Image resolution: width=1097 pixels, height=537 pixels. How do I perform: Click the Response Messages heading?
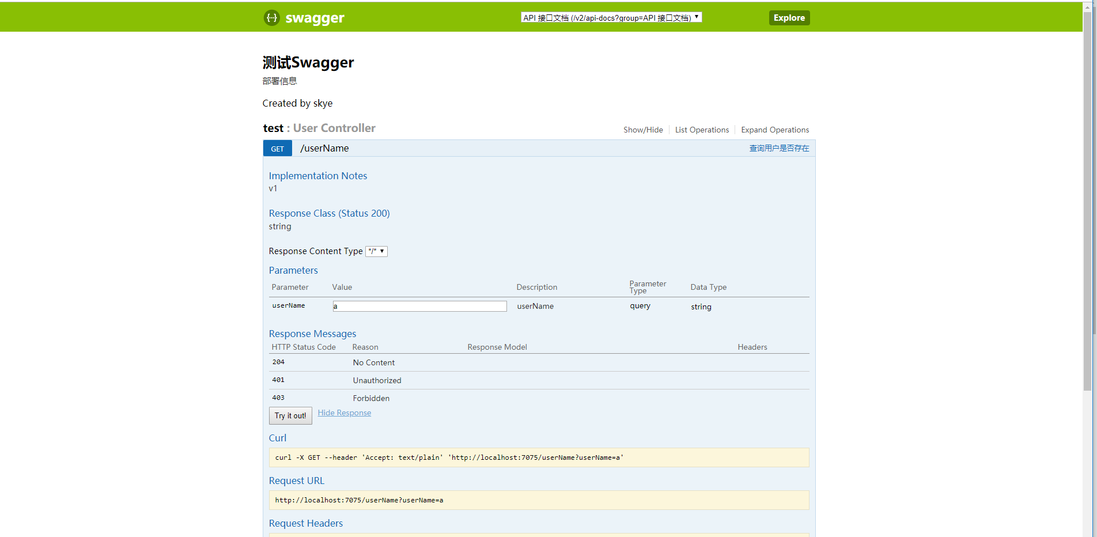coord(312,334)
